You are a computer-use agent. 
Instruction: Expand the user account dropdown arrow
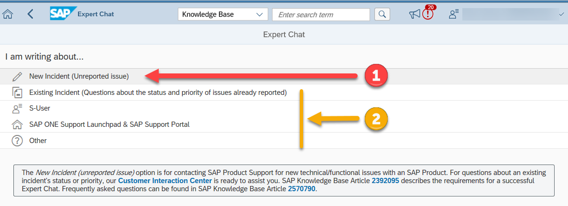561,15
